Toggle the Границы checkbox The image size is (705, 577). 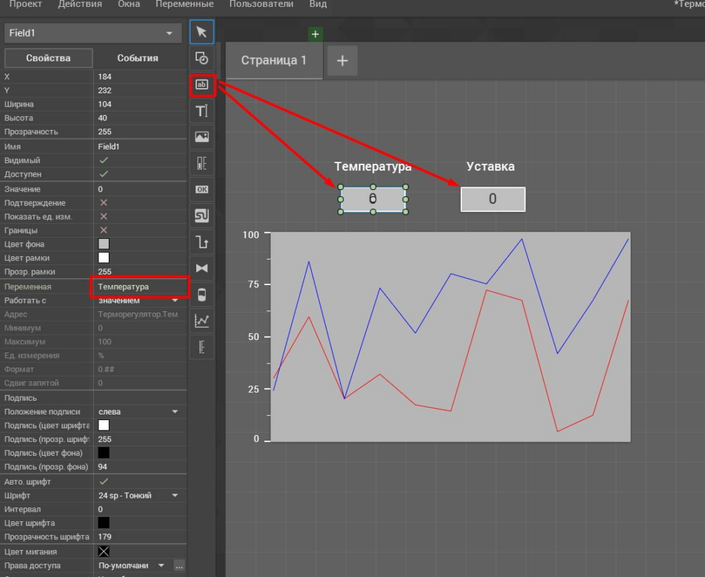104,231
